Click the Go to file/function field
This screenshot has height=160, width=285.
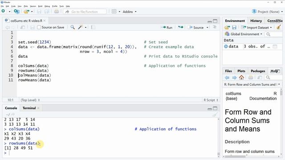coord(85,12)
